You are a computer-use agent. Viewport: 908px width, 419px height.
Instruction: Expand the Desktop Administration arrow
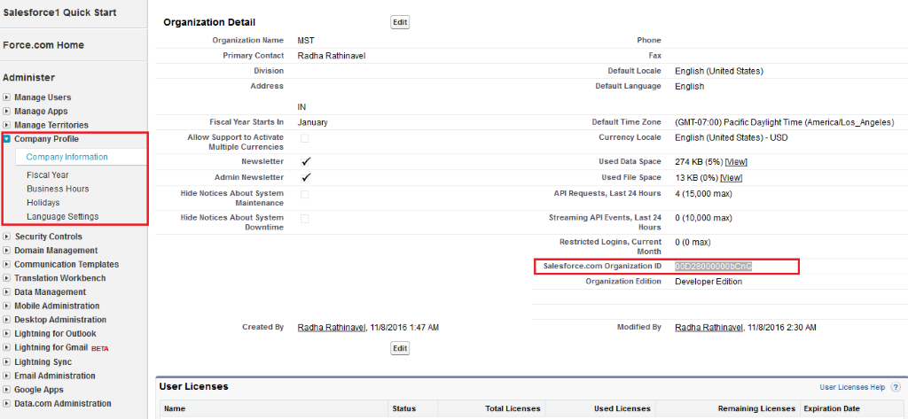(x=7, y=320)
